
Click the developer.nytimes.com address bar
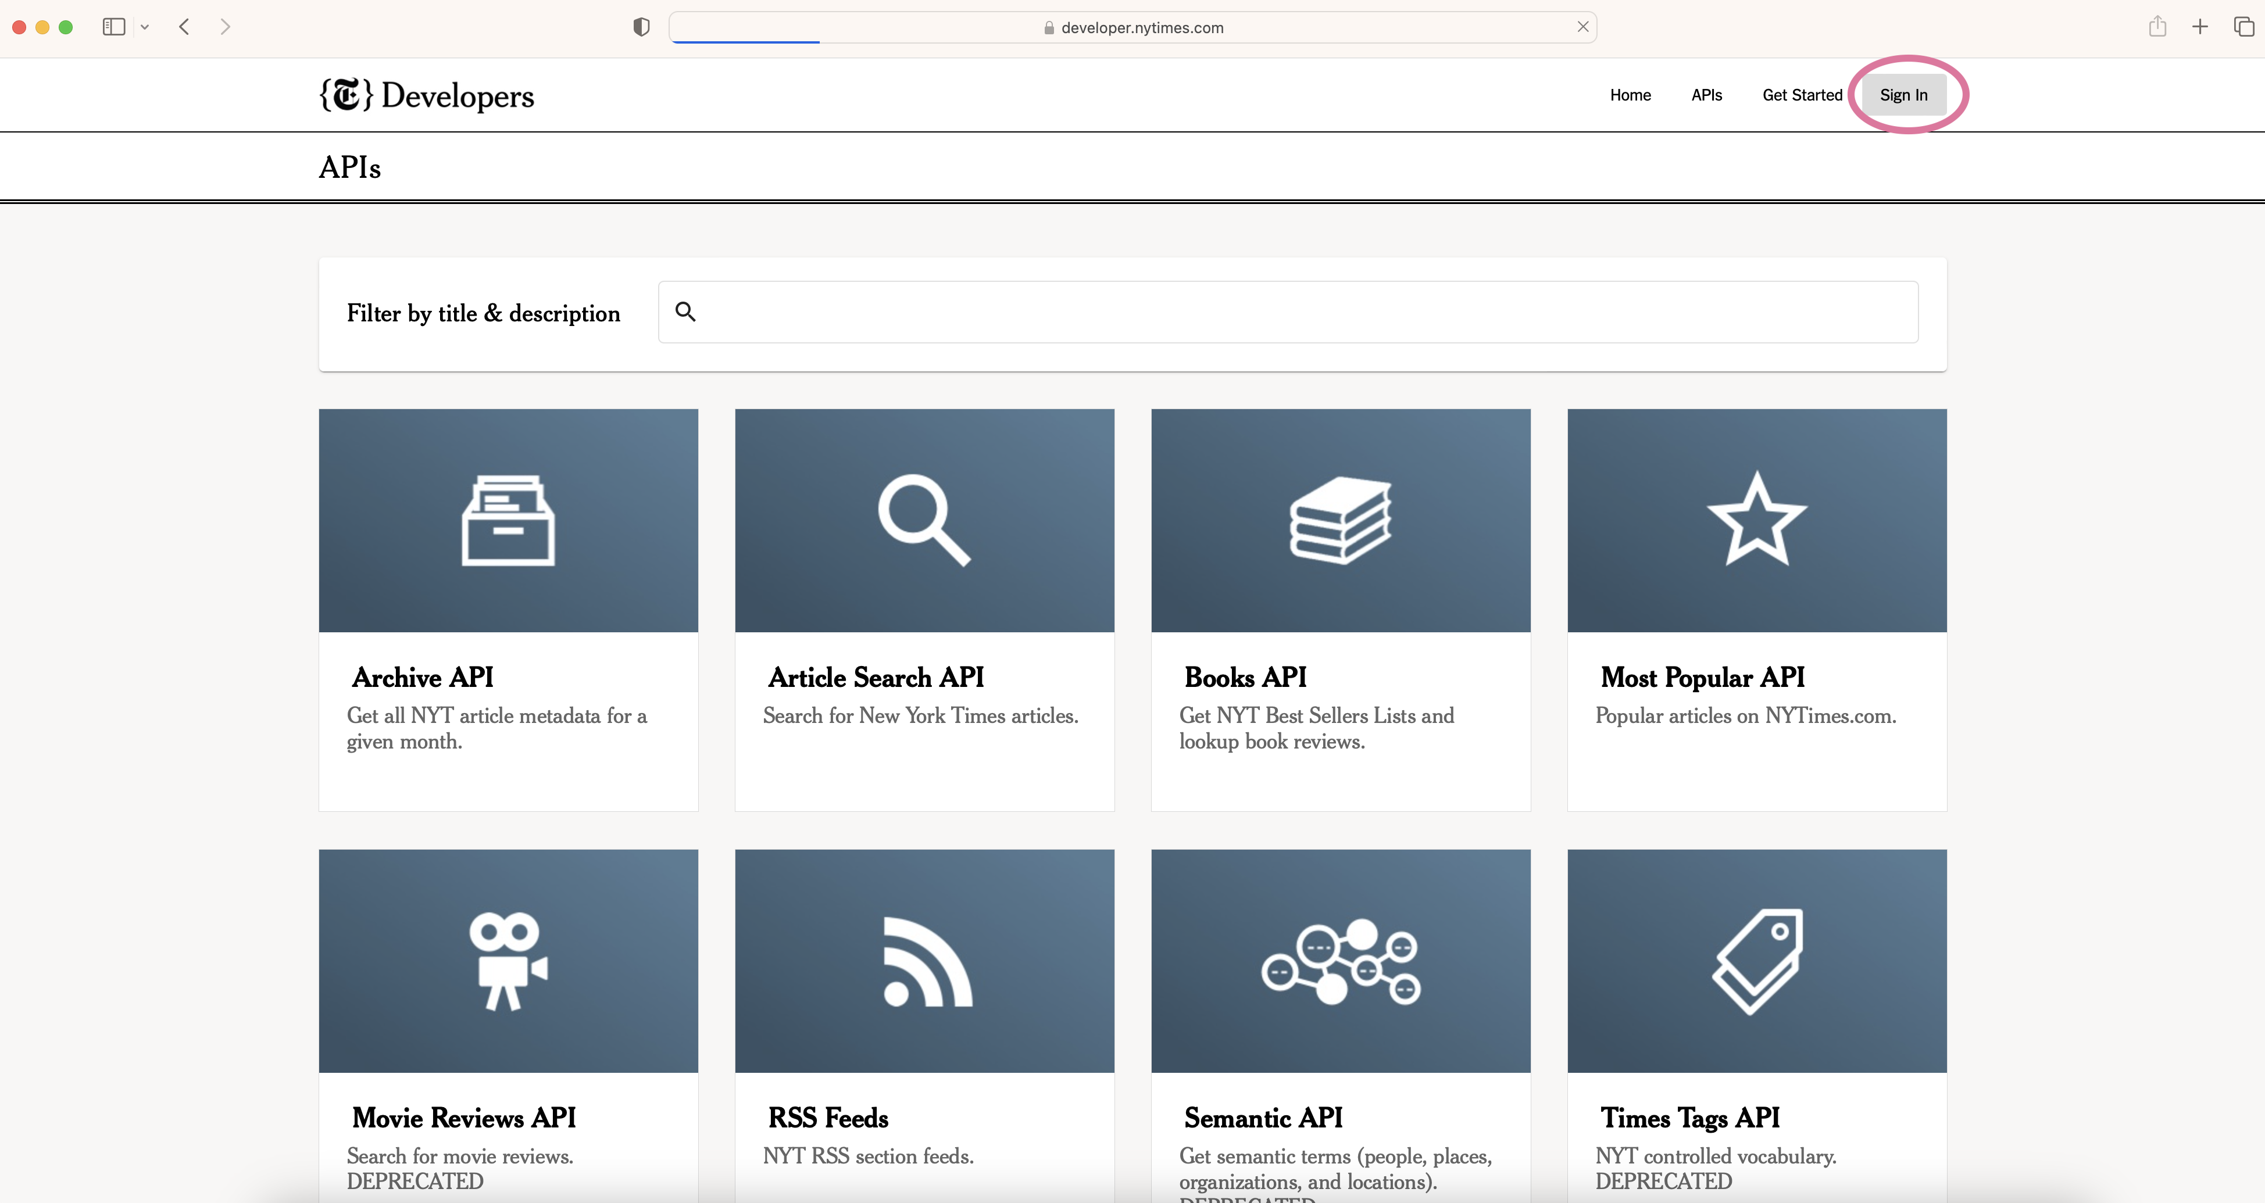(1132, 27)
